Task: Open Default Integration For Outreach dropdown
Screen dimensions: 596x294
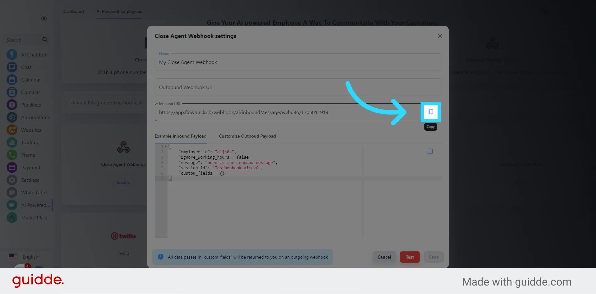Action: tap(107, 103)
